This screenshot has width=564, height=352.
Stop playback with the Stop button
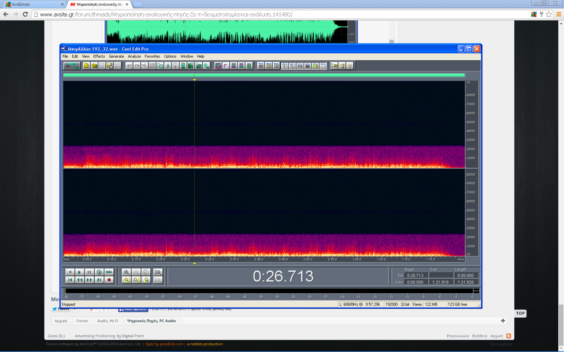(x=70, y=272)
